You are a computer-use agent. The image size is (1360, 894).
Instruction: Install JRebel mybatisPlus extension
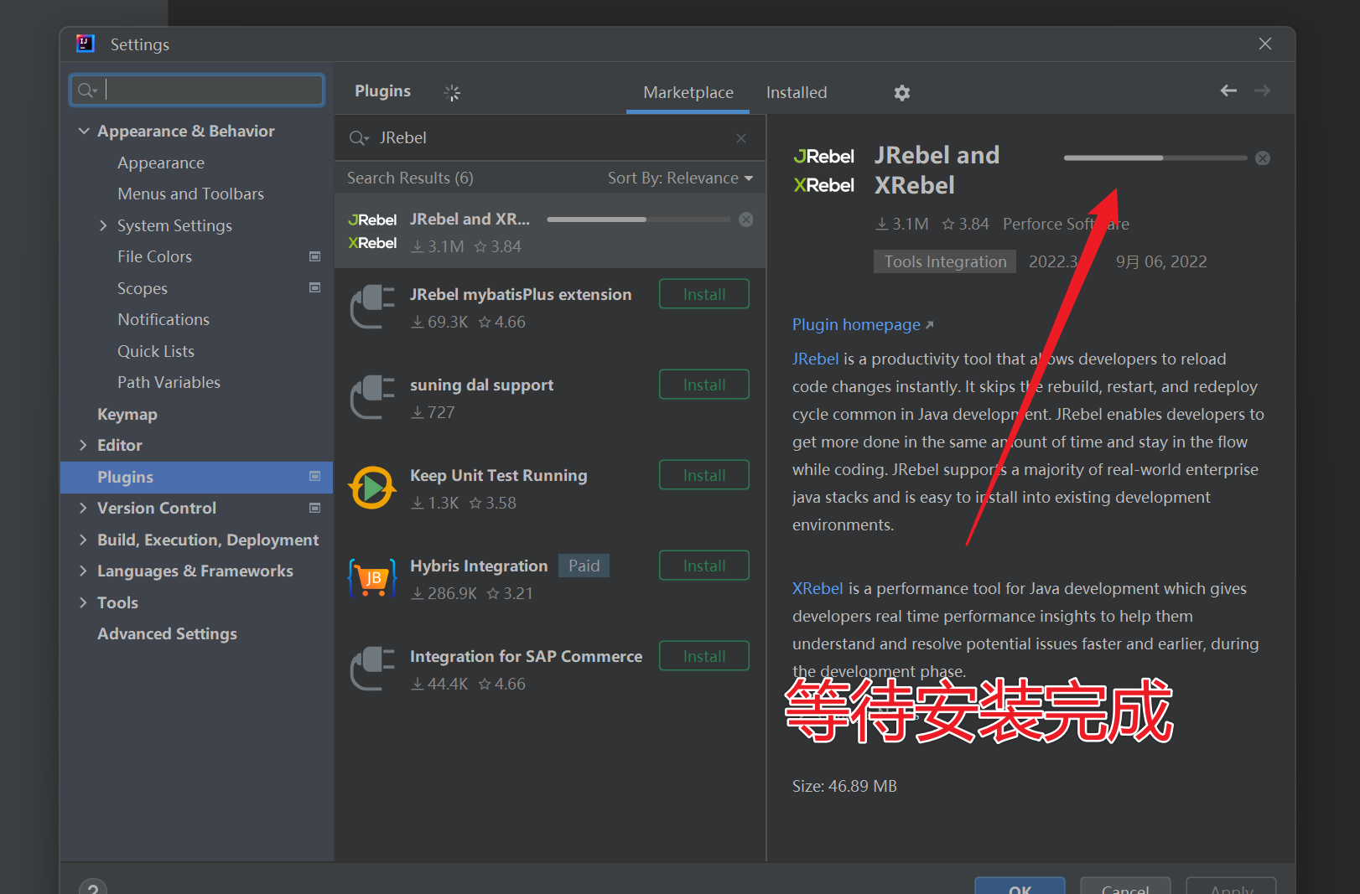(704, 294)
